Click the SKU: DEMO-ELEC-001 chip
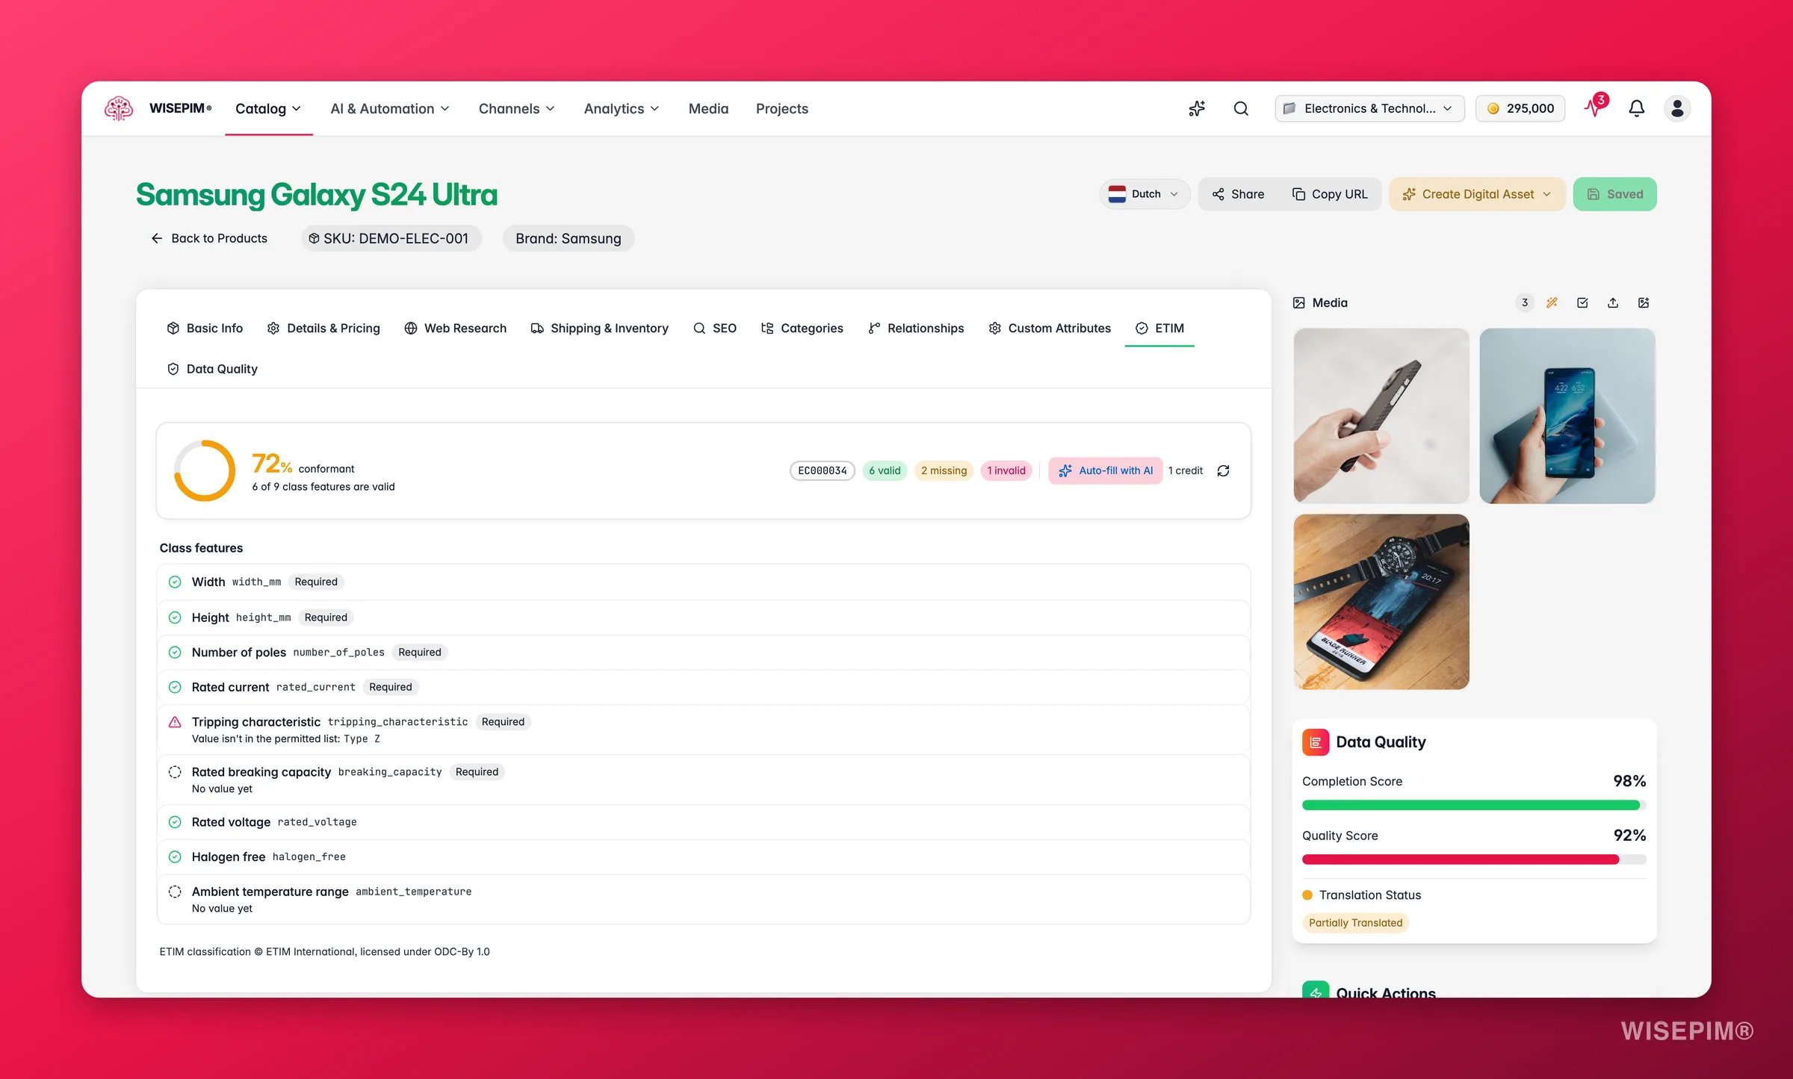 click(x=391, y=238)
